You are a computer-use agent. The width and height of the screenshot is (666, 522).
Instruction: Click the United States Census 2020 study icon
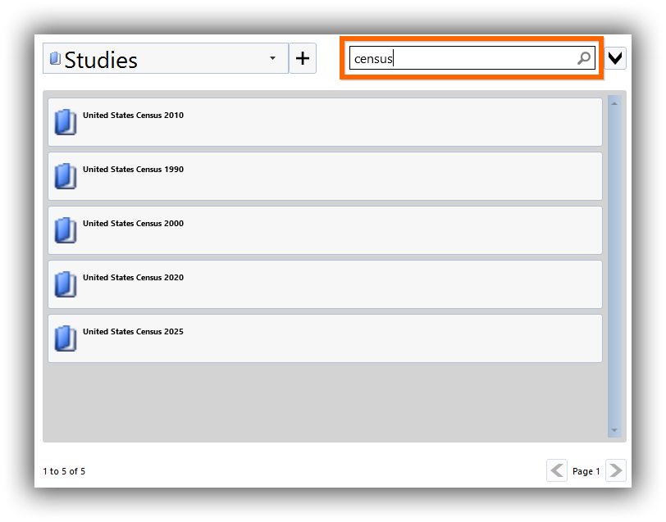point(66,284)
